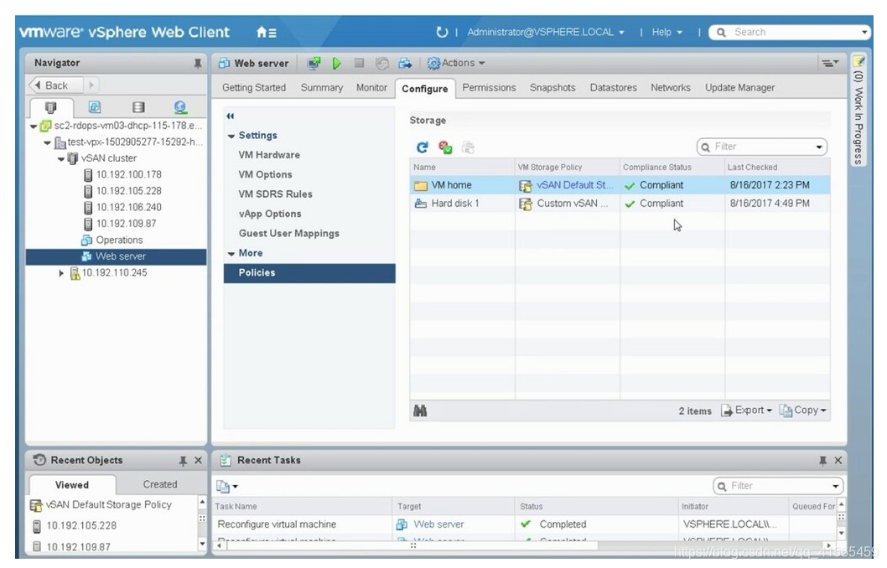This screenshot has height=568, width=887.
Task: Select VM SDRS Rules
Action: click(x=275, y=194)
